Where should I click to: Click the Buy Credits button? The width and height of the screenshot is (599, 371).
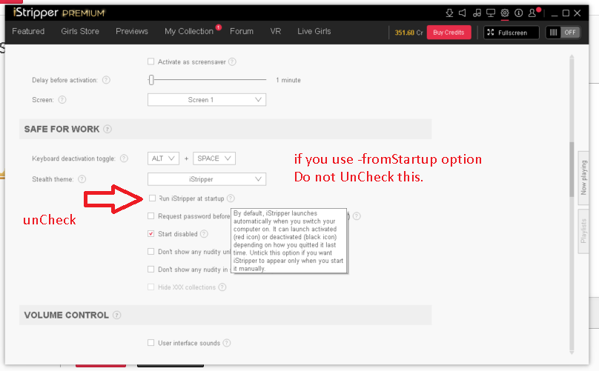coord(449,33)
